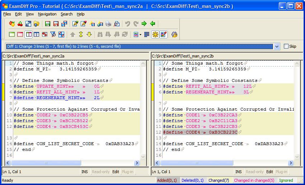Click right pane line CODE4 0xB3CB223C

228,132
